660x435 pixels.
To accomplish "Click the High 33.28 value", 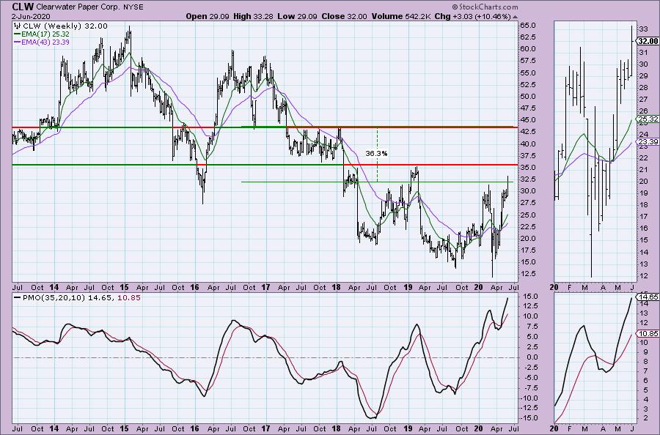I will 253,16.
